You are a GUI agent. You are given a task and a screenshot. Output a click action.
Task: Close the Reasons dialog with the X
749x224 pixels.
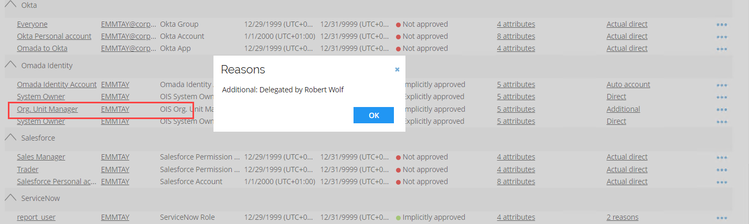point(397,69)
